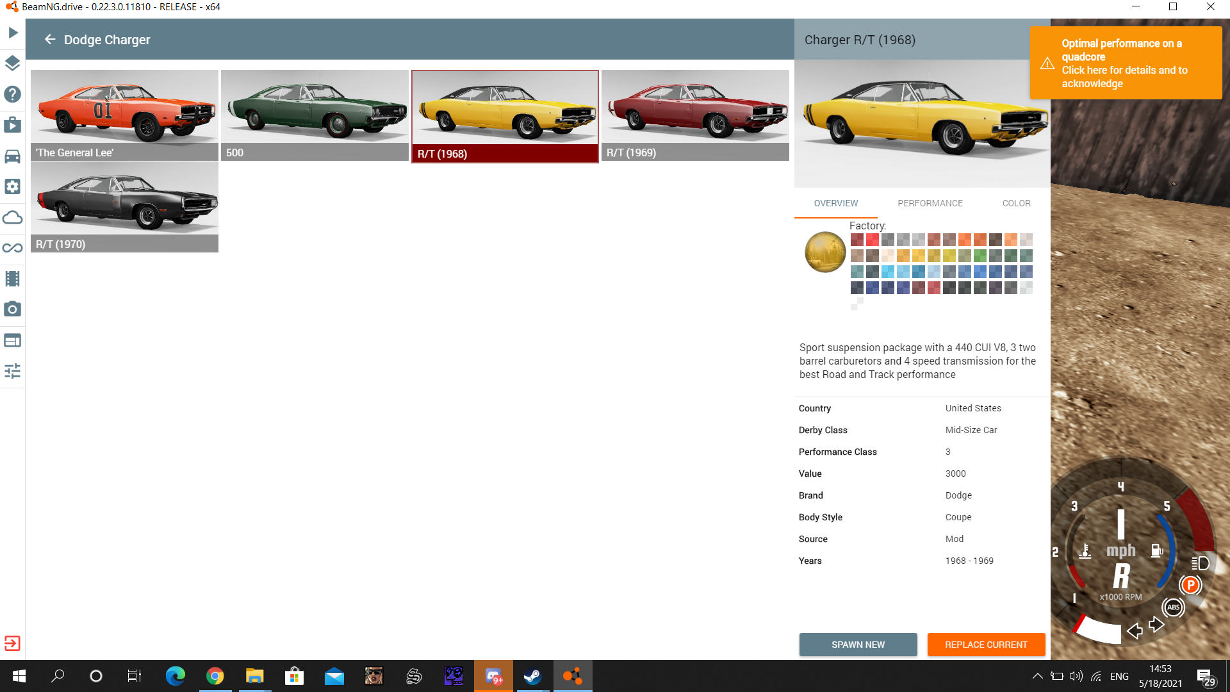This screenshot has height=692, width=1230.
Task: Open the volume control in system tray
Action: coord(1076,676)
